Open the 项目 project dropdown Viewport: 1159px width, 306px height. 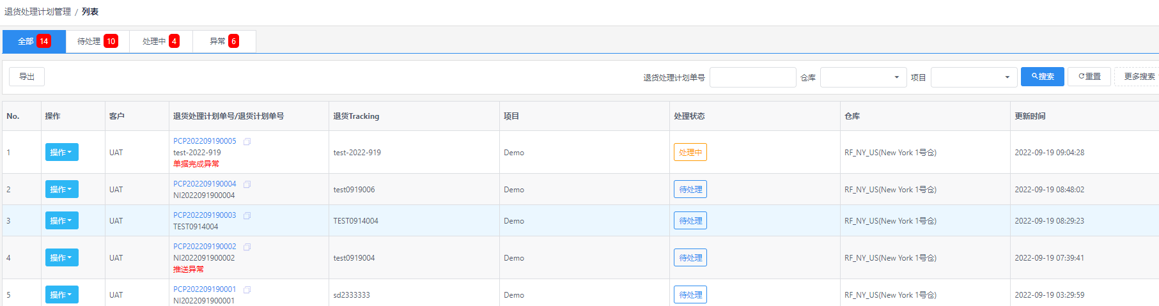click(974, 77)
